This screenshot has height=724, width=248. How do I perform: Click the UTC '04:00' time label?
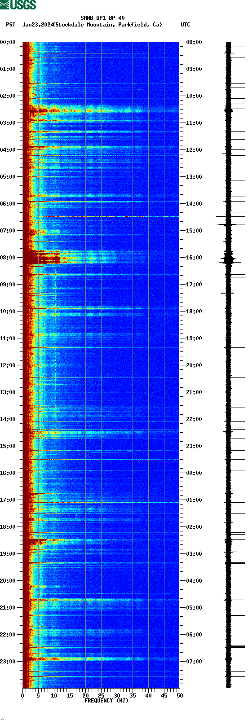[194, 581]
